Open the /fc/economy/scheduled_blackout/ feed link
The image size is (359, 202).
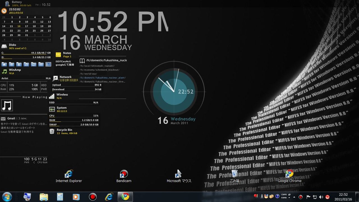[100, 70]
